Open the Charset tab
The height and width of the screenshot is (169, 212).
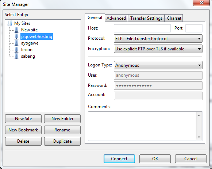tap(174, 18)
